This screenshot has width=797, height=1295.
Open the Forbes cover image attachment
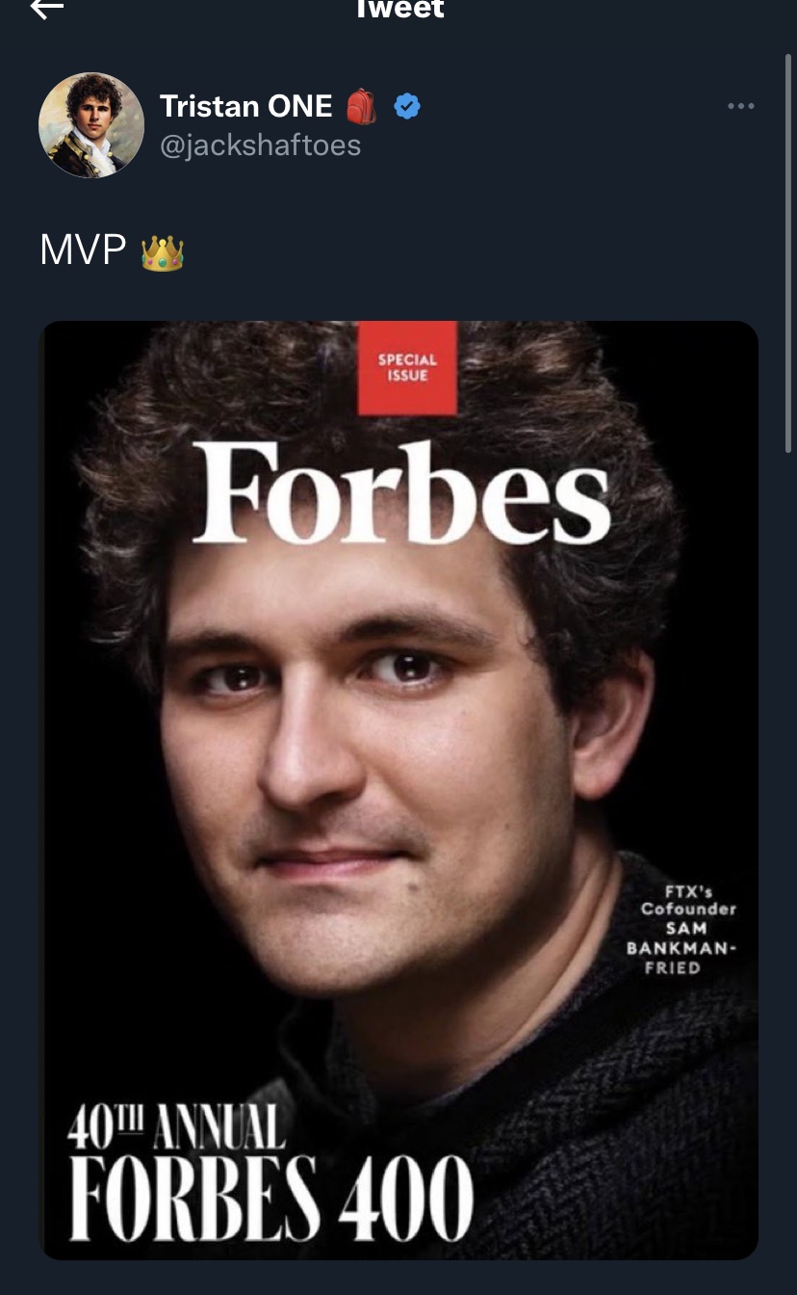(x=398, y=790)
